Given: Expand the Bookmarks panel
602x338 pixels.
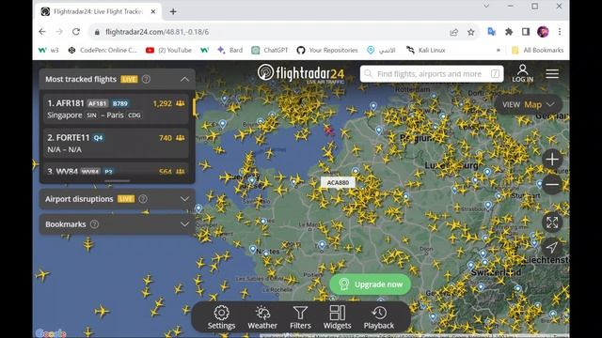Looking at the screenshot, I should pos(184,224).
